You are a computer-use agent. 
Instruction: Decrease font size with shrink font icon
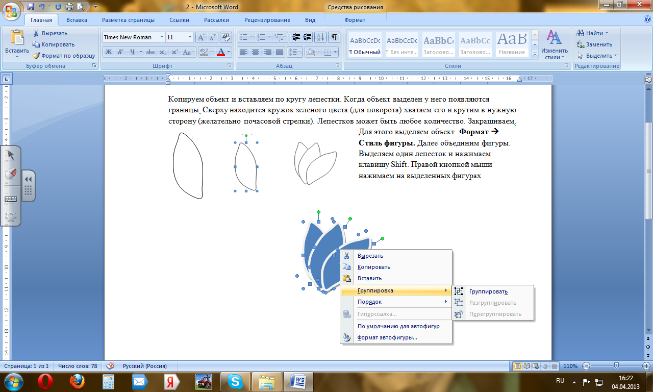(x=212, y=37)
